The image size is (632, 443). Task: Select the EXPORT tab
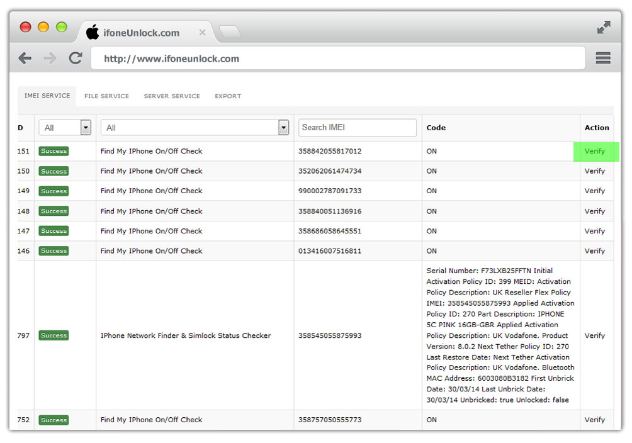pos(228,96)
